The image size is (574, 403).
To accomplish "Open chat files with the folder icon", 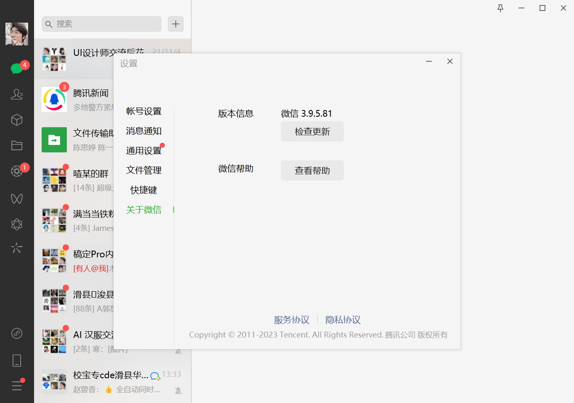I will tap(17, 145).
